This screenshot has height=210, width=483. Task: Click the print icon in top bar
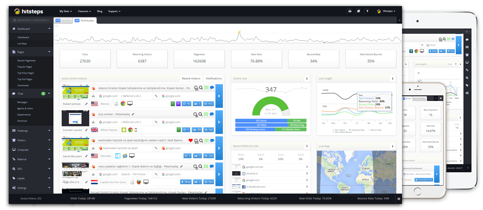click(x=350, y=11)
